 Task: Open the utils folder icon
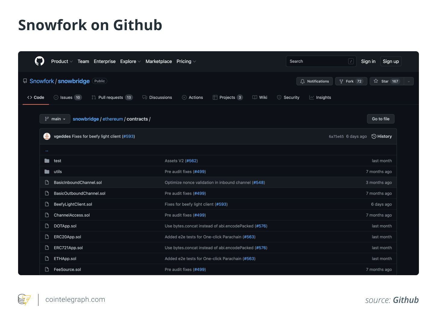47,171
